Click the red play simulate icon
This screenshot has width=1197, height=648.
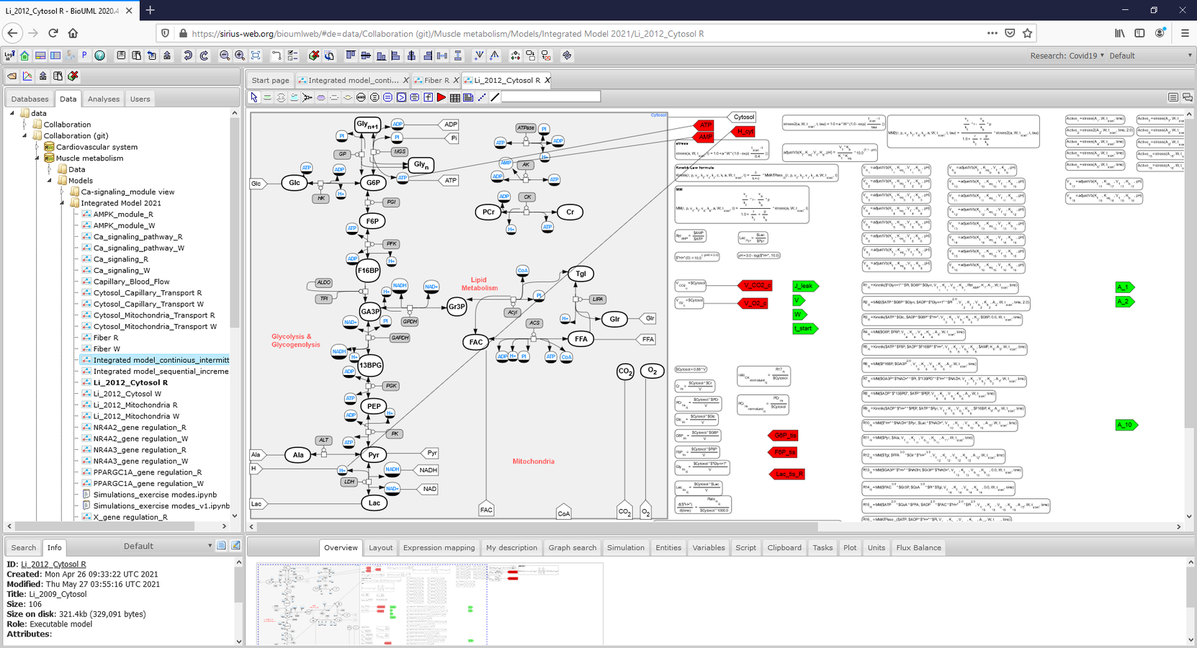point(441,97)
